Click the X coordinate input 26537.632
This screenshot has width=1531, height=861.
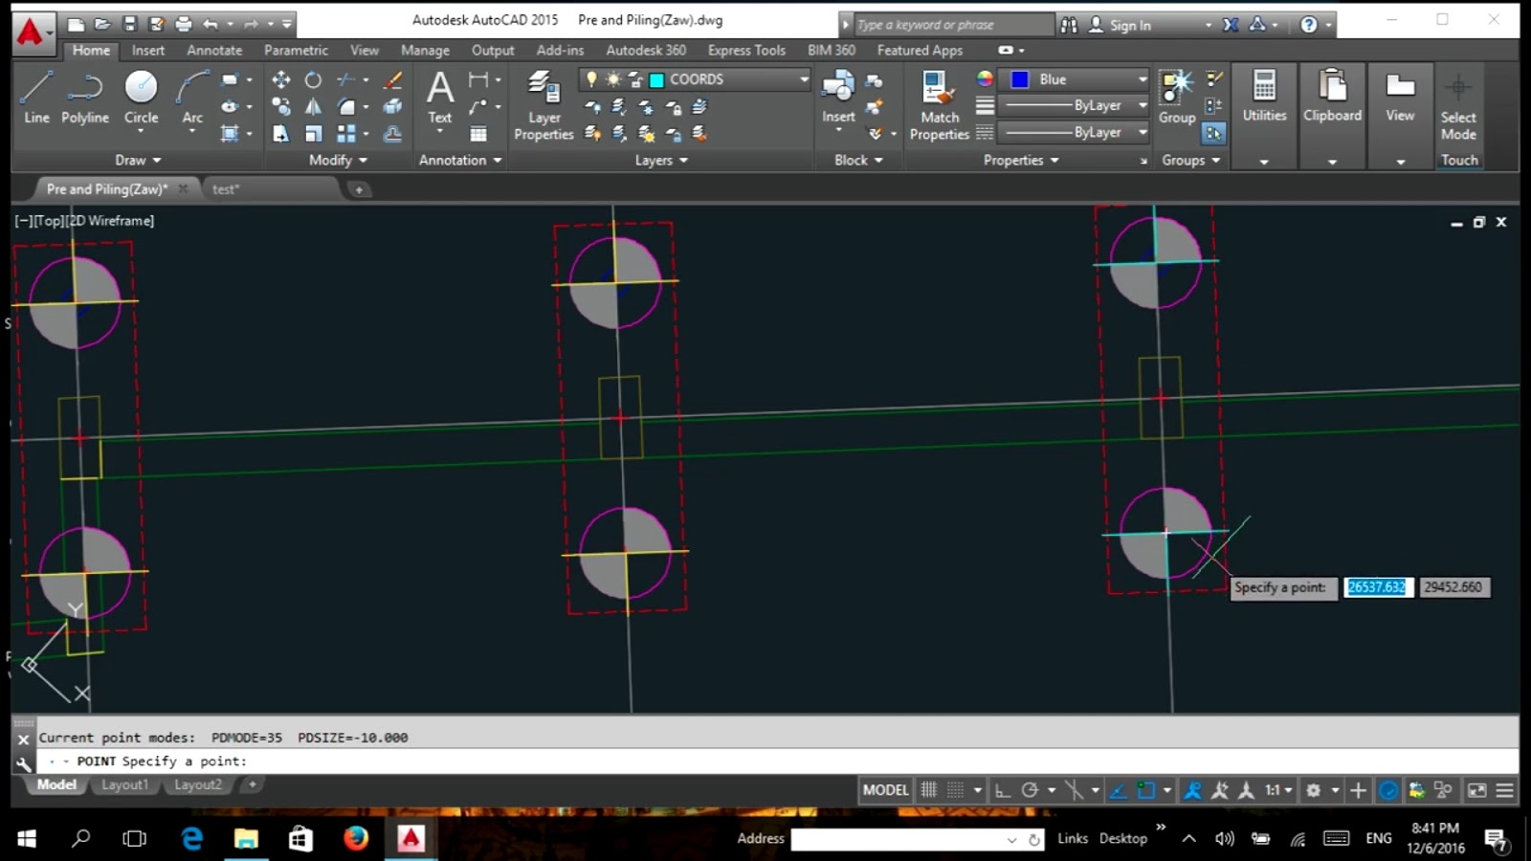click(x=1377, y=587)
